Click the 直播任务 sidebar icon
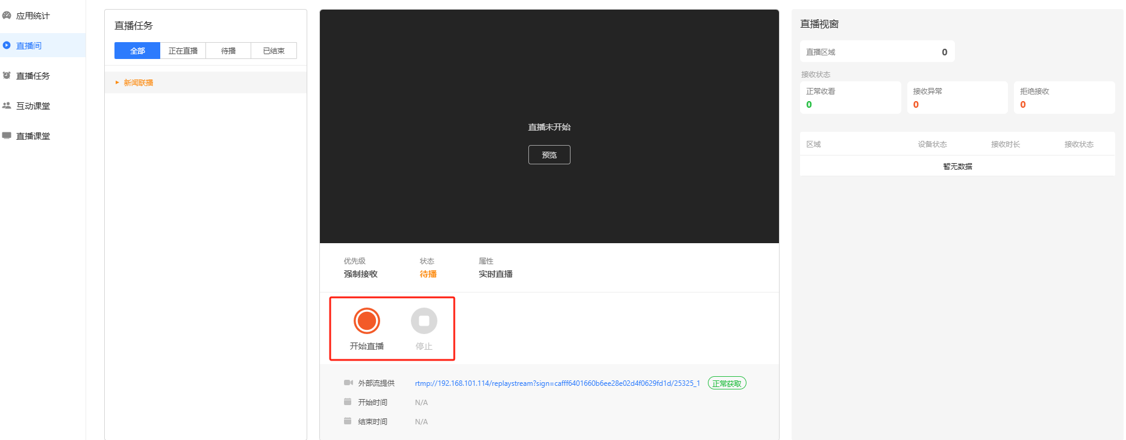The height and width of the screenshot is (440, 1126). pos(7,75)
